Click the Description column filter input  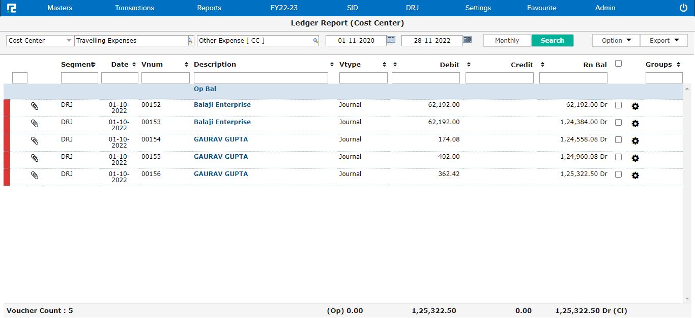point(260,78)
